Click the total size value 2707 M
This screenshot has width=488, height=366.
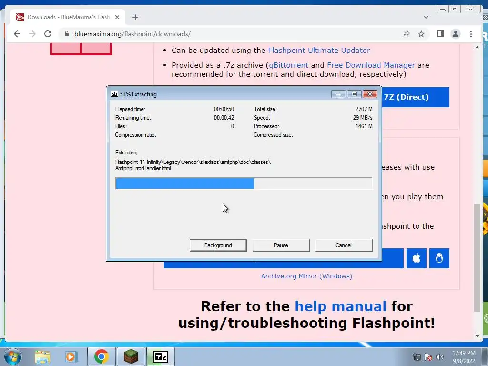[x=364, y=109]
